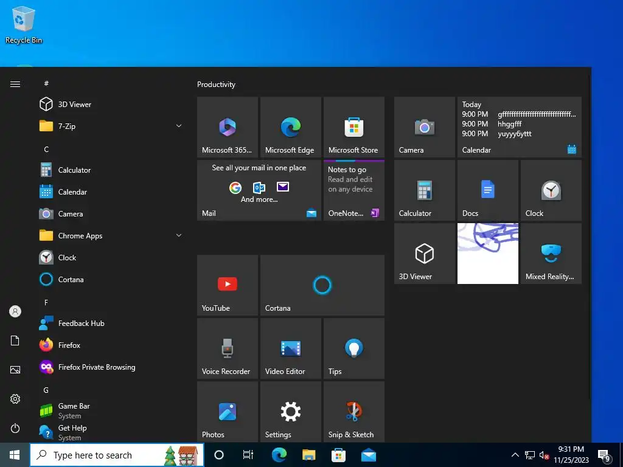Open Pictures from the start sidebar

[15, 370]
